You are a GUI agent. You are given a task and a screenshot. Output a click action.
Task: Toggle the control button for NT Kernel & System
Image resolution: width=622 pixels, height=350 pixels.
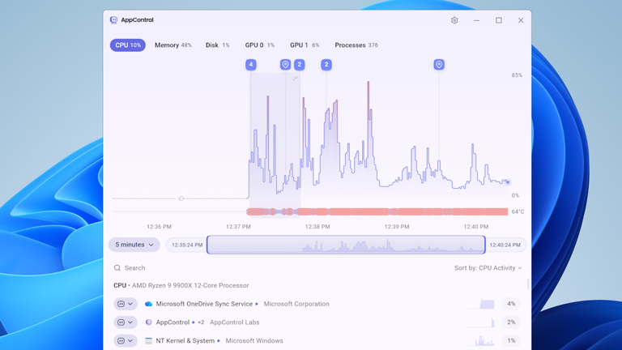(121, 340)
